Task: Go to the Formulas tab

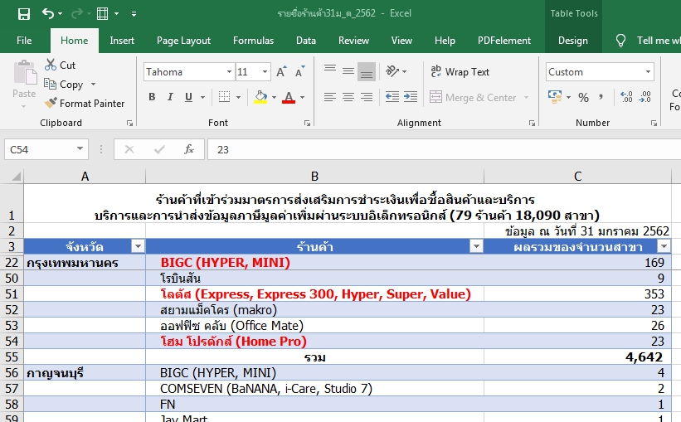Action: coord(253,41)
